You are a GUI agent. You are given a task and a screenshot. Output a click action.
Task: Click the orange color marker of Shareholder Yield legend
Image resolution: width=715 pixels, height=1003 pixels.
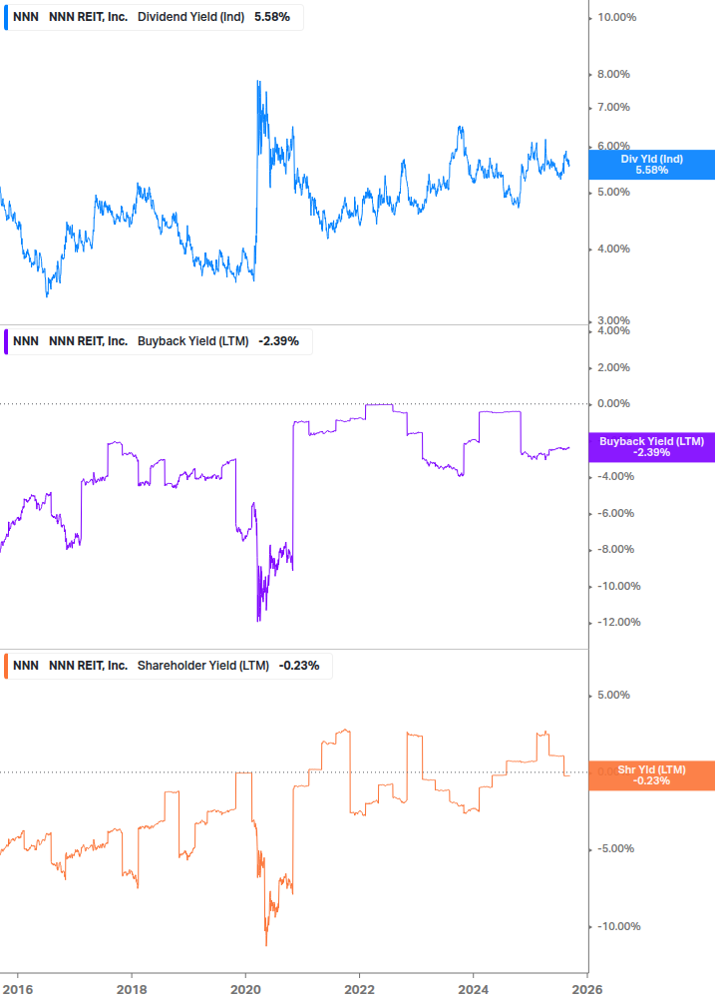coord(6,666)
